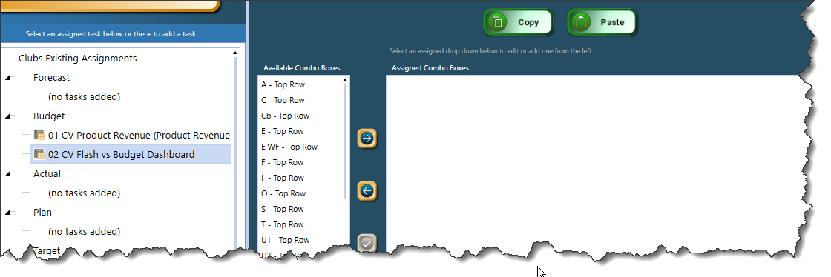The width and height of the screenshot is (831, 277).
Task: Select 'S - Top Row' combo box
Action: point(283,209)
